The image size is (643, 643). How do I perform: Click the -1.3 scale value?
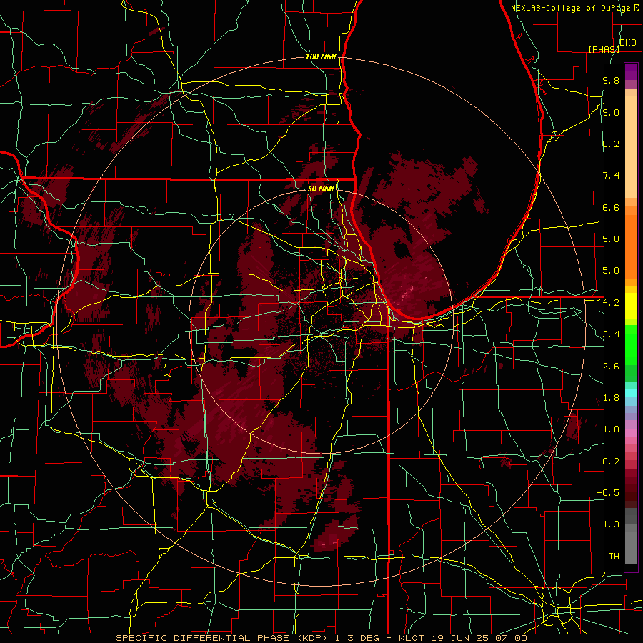point(608,524)
